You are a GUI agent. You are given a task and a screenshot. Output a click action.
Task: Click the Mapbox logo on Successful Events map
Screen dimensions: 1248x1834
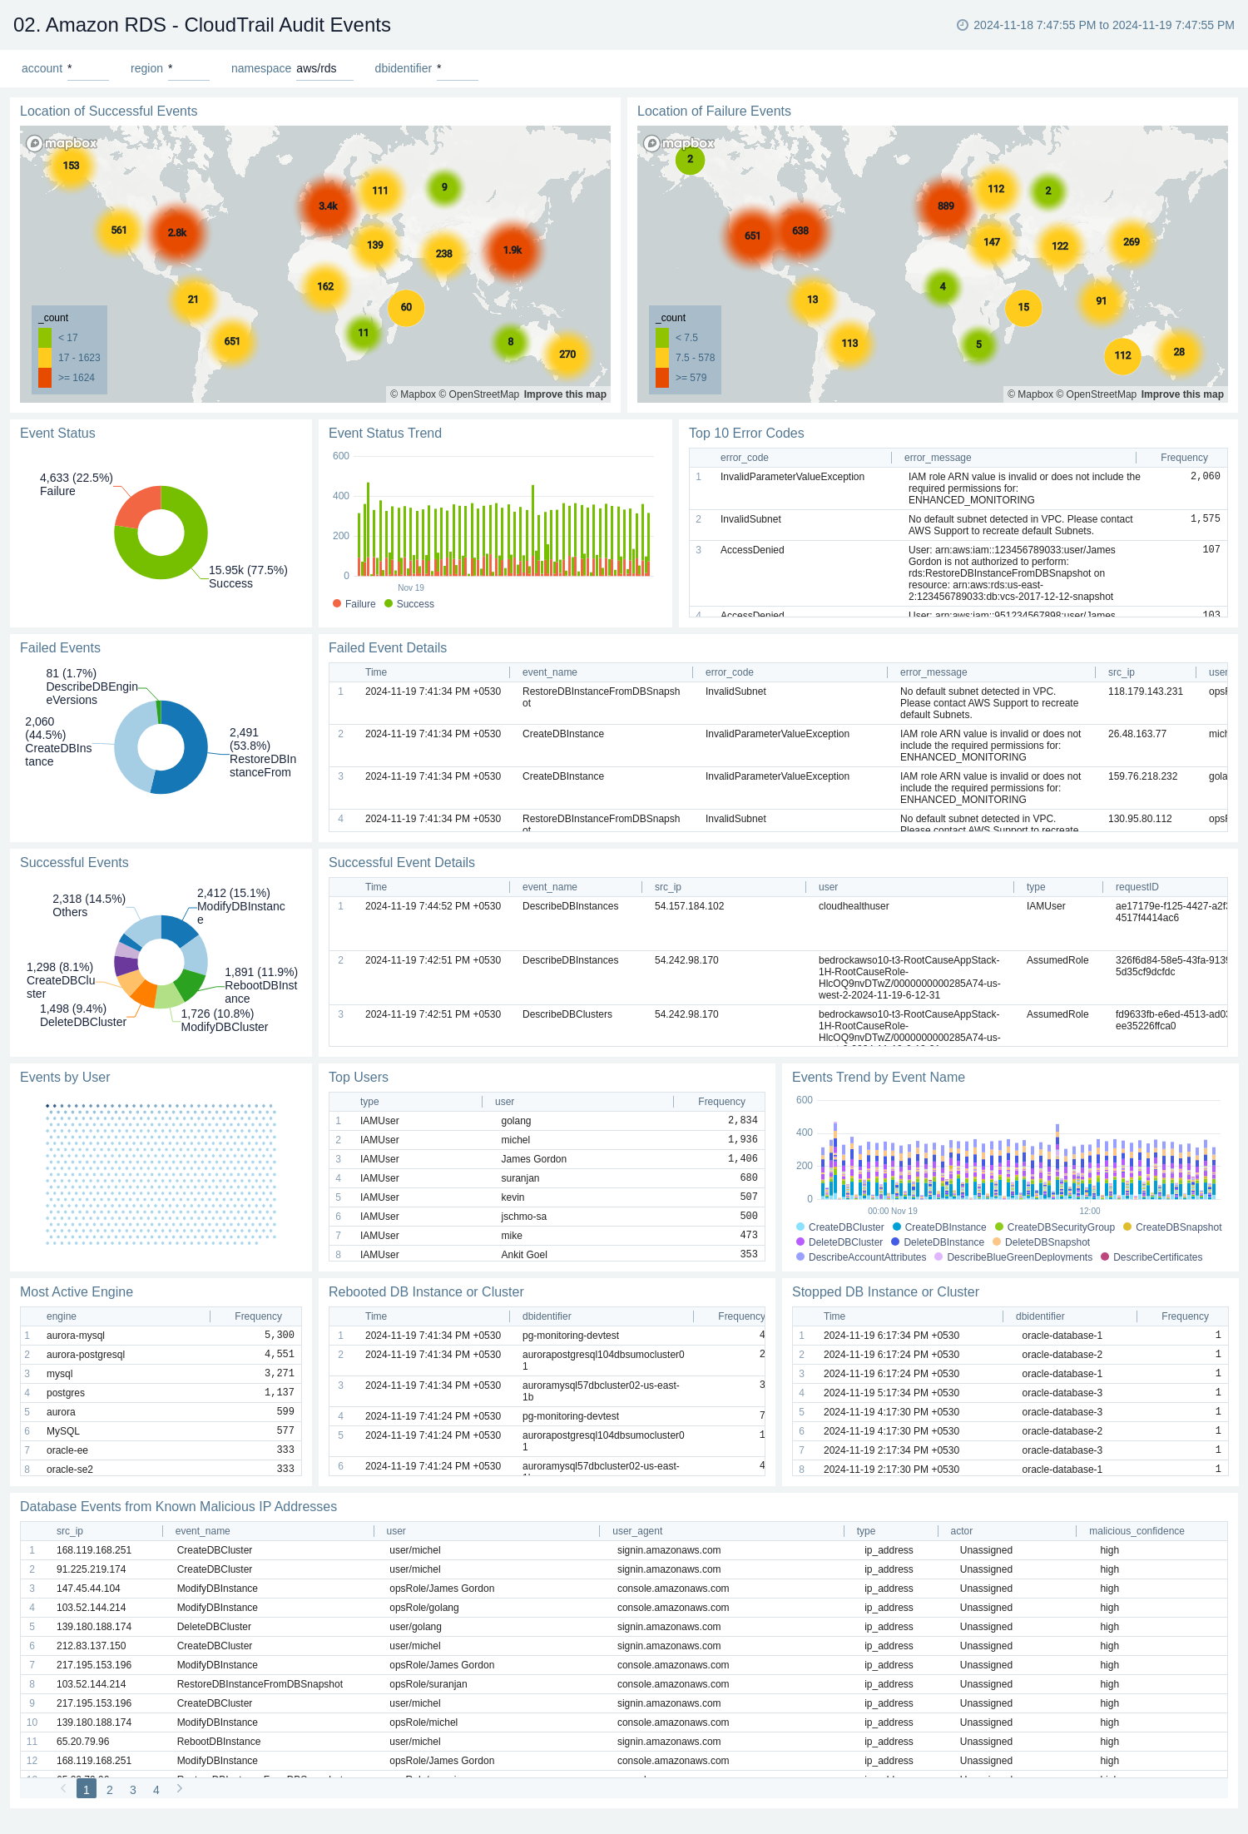62,143
